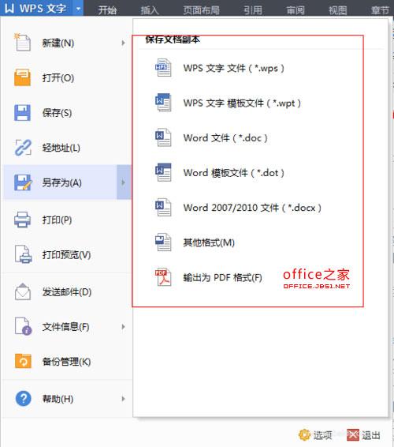Click the WPS logo in title bar
This screenshot has height=447, width=394.
tap(9, 8)
